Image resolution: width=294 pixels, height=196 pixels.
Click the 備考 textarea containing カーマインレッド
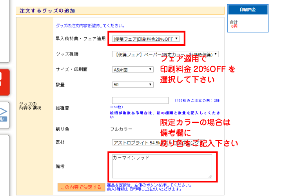[x=162, y=166]
